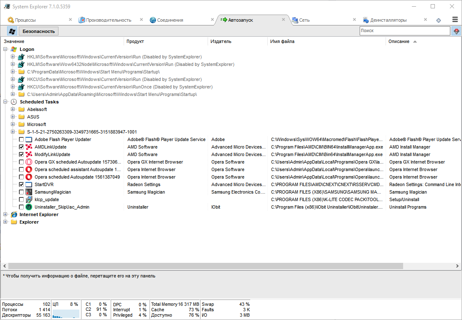
Task: Click the ASUS folder icon
Action: coord(21,117)
